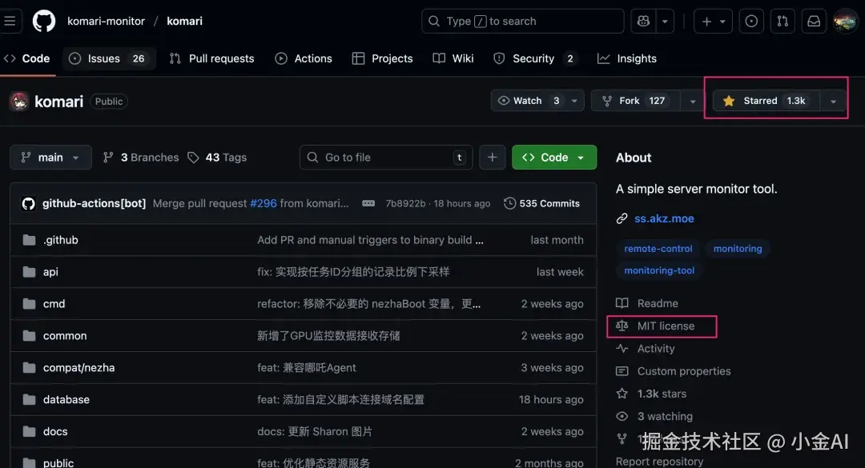865x468 pixels.
Task: Open the api folder
Action: pyautogui.click(x=50, y=272)
